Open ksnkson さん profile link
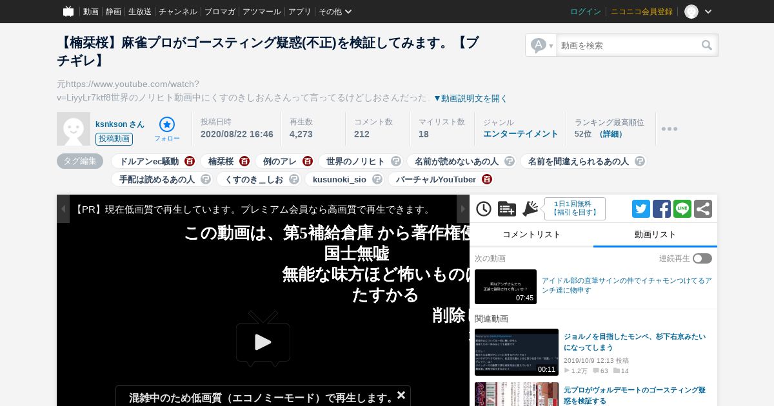Image resolution: width=774 pixels, height=406 pixels. pos(120,124)
